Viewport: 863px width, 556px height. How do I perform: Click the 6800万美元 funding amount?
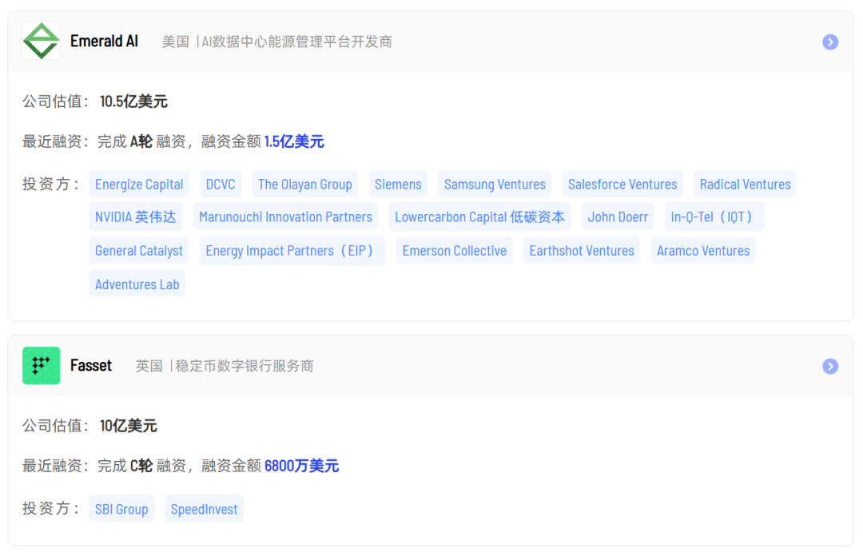(x=301, y=466)
